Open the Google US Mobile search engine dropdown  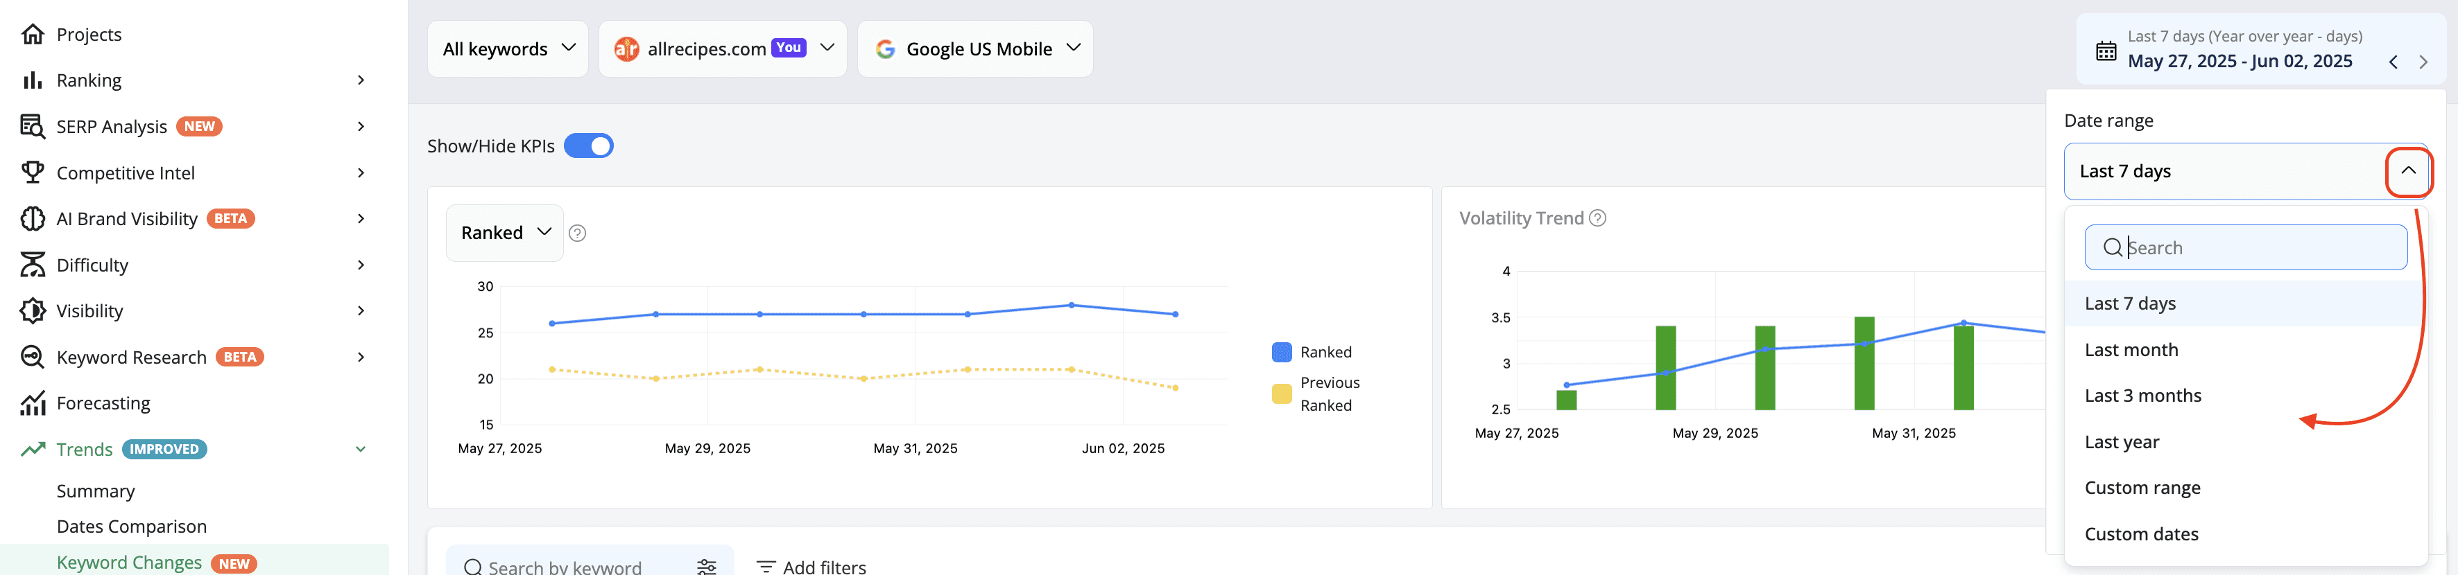[974, 48]
